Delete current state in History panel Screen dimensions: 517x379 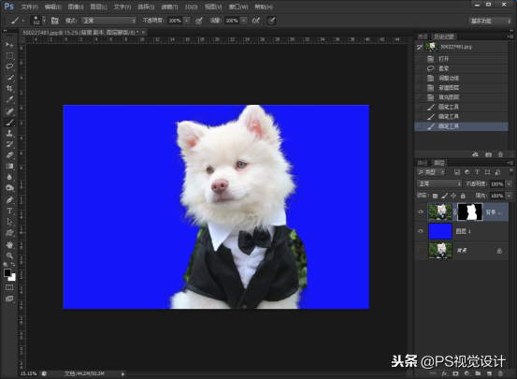[500, 154]
